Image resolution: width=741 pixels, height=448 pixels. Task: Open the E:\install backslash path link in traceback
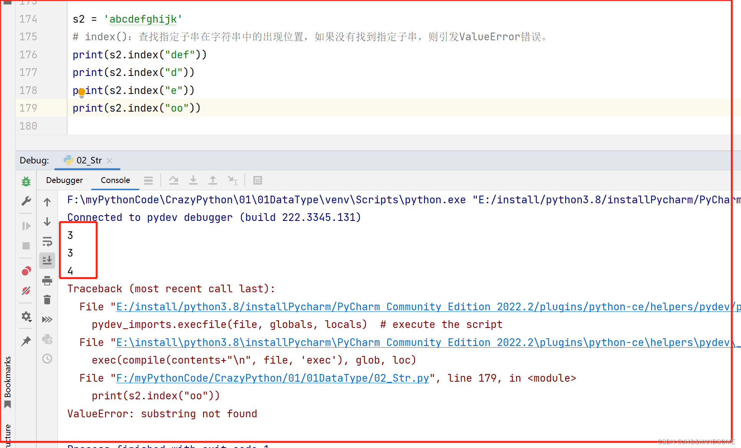pyautogui.click(x=428, y=343)
